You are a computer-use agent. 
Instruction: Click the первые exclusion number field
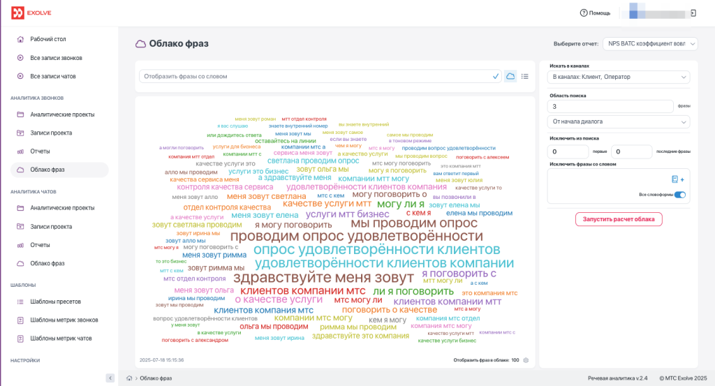coord(568,151)
